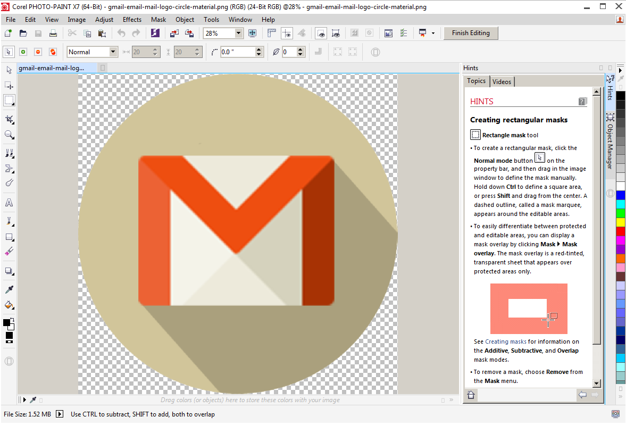Image resolution: width=626 pixels, height=425 pixels.
Task: Click the Print icon
Action: (x=53, y=33)
